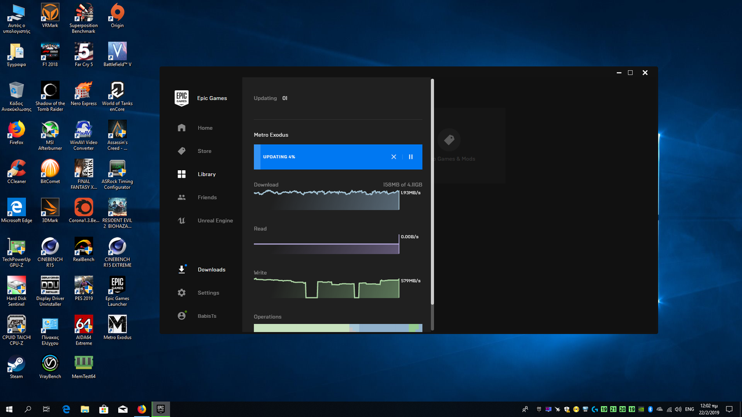Click the Unreal Engine logo icon
The image size is (742, 417).
(x=181, y=221)
